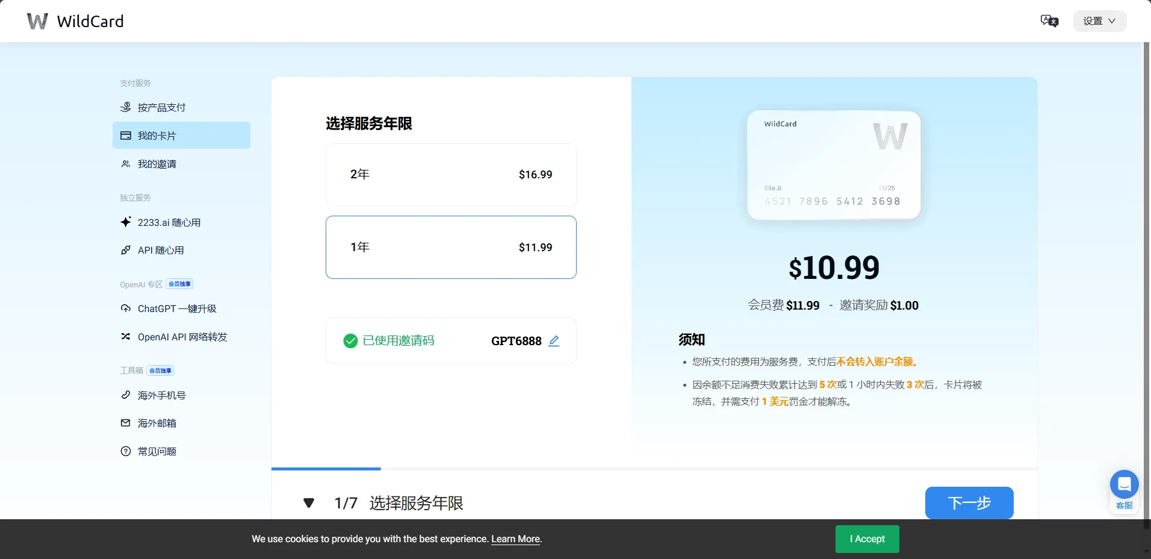Viewport: 1151px width, 559px height.
Task: Expand the 1/7 step list triangle
Action: 309,503
